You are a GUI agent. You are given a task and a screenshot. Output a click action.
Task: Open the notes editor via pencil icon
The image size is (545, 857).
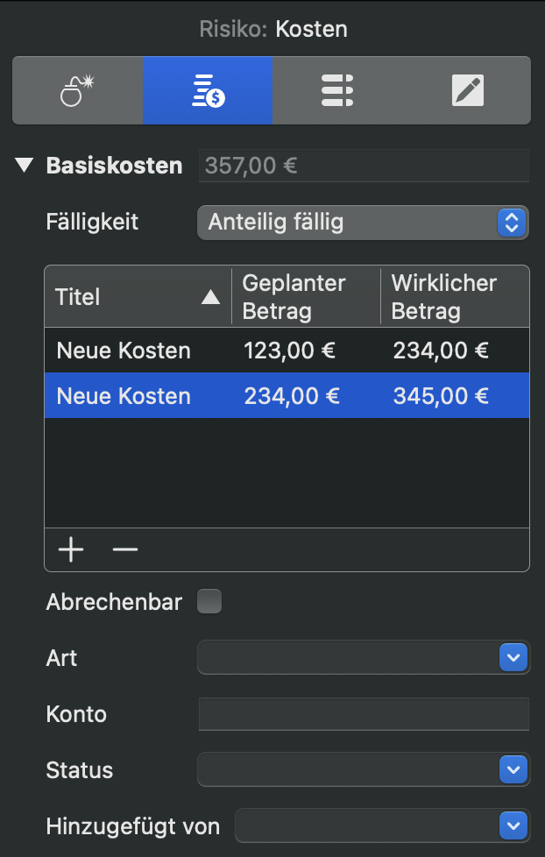pos(468,89)
